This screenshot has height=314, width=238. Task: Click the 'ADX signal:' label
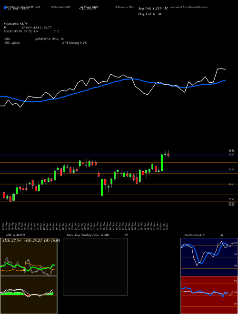[x=11, y=43]
